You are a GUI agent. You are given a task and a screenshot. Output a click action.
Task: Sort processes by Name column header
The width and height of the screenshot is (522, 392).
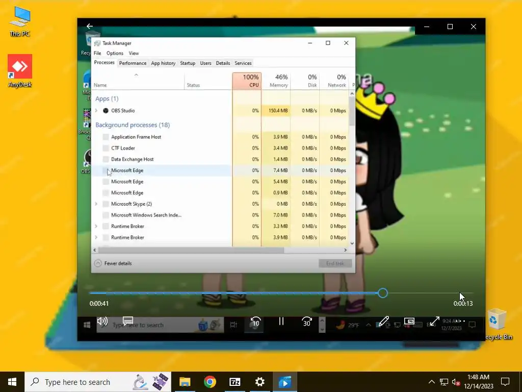pos(138,81)
